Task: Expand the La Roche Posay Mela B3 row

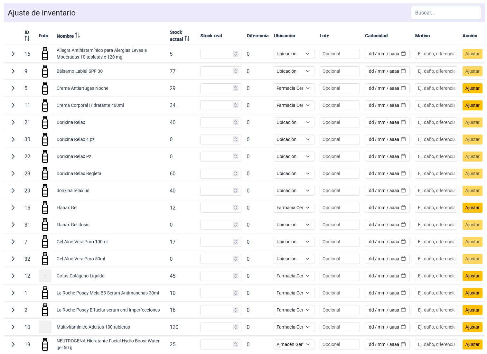Action: click(13, 293)
